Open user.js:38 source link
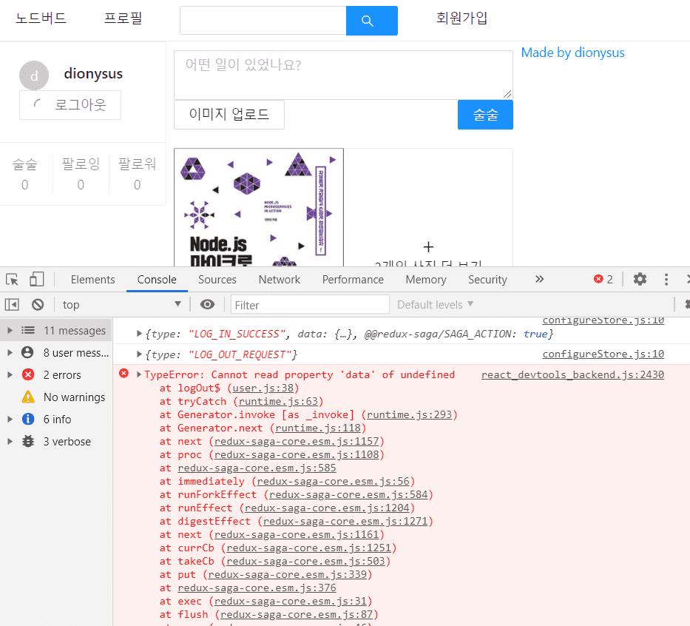690x626 pixels. [263, 388]
